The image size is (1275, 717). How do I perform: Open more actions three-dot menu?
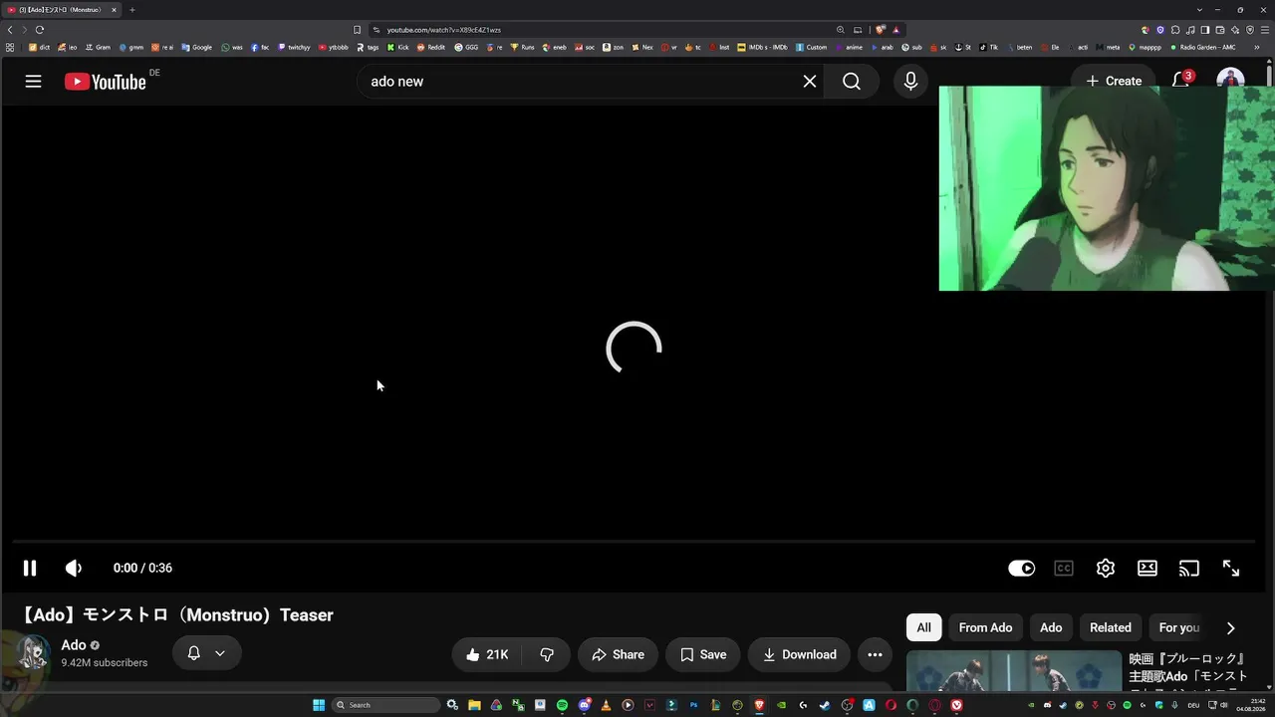tap(875, 654)
